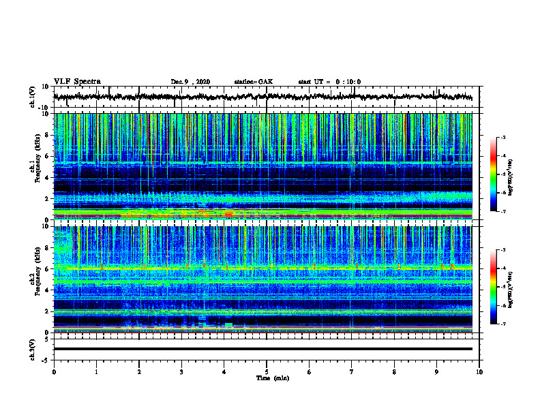Click the time axis tick label "0"
540x417 pixels.
click(x=54, y=372)
